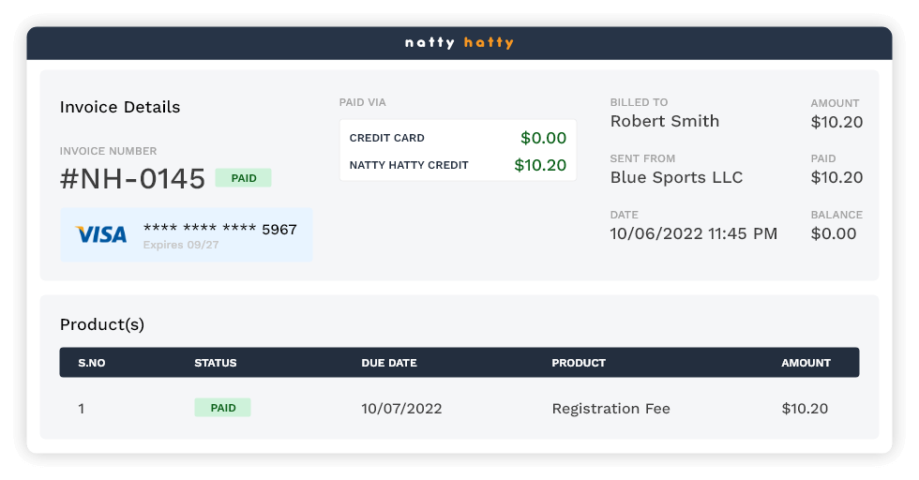Click the due date 10/07/2022
The height and width of the screenshot is (480, 919).
point(401,409)
